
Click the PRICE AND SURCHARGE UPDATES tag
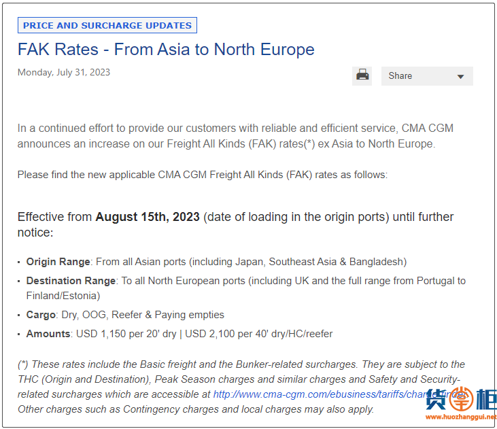pos(107,25)
